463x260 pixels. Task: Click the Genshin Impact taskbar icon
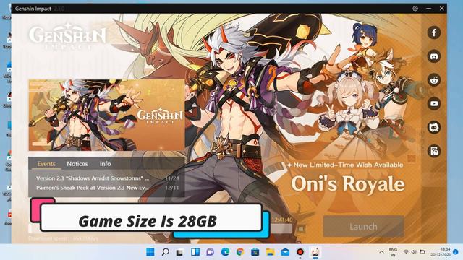coord(315,252)
